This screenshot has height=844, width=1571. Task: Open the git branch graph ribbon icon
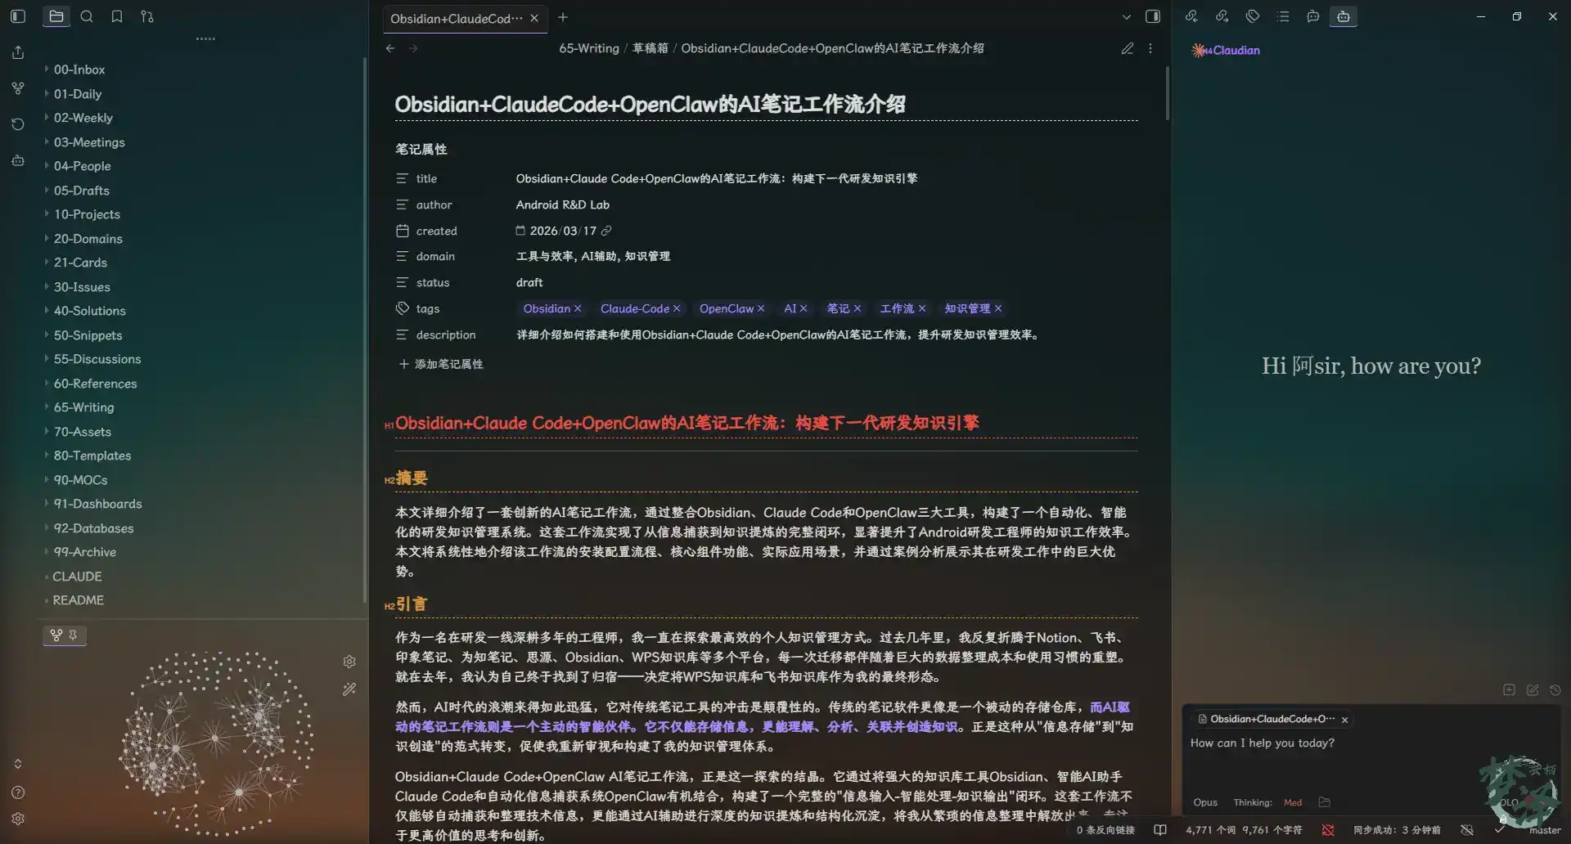click(x=18, y=88)
